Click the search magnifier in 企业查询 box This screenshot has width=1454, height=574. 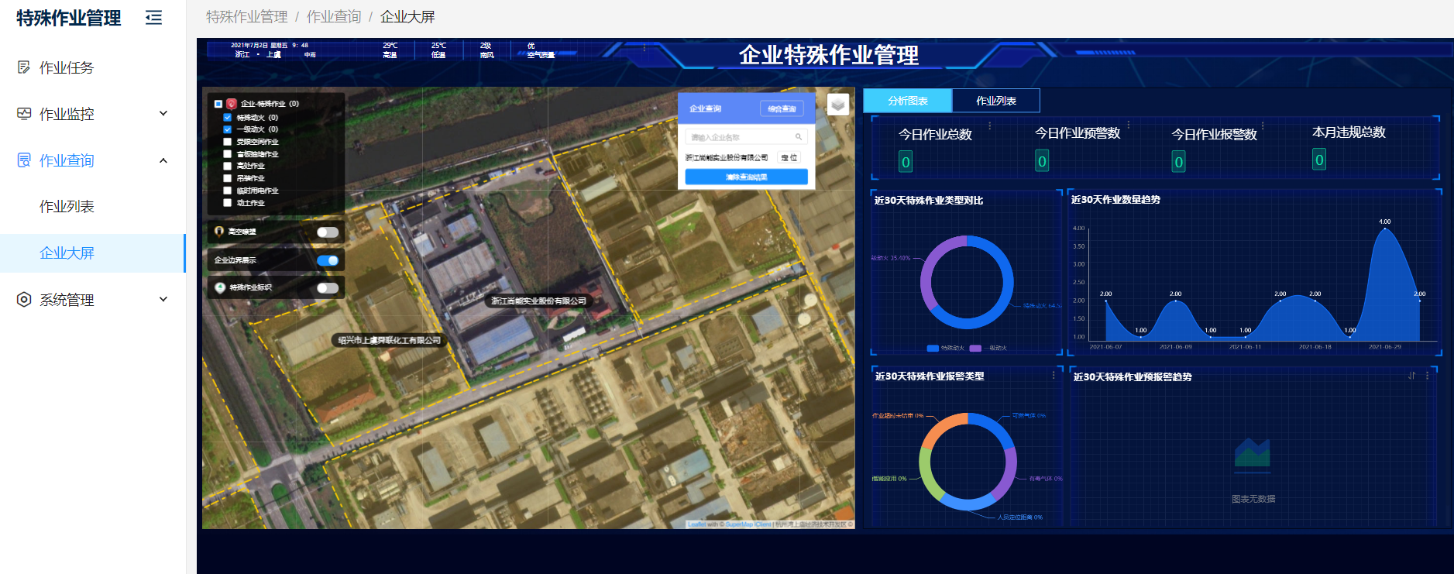798,137
